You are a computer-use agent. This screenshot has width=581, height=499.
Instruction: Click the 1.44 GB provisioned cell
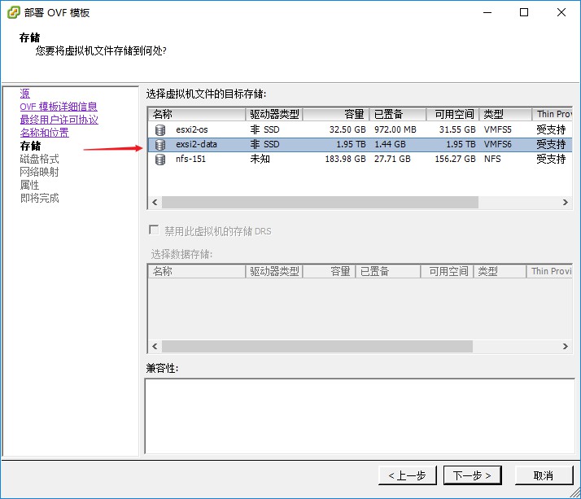tap(390, 145)
